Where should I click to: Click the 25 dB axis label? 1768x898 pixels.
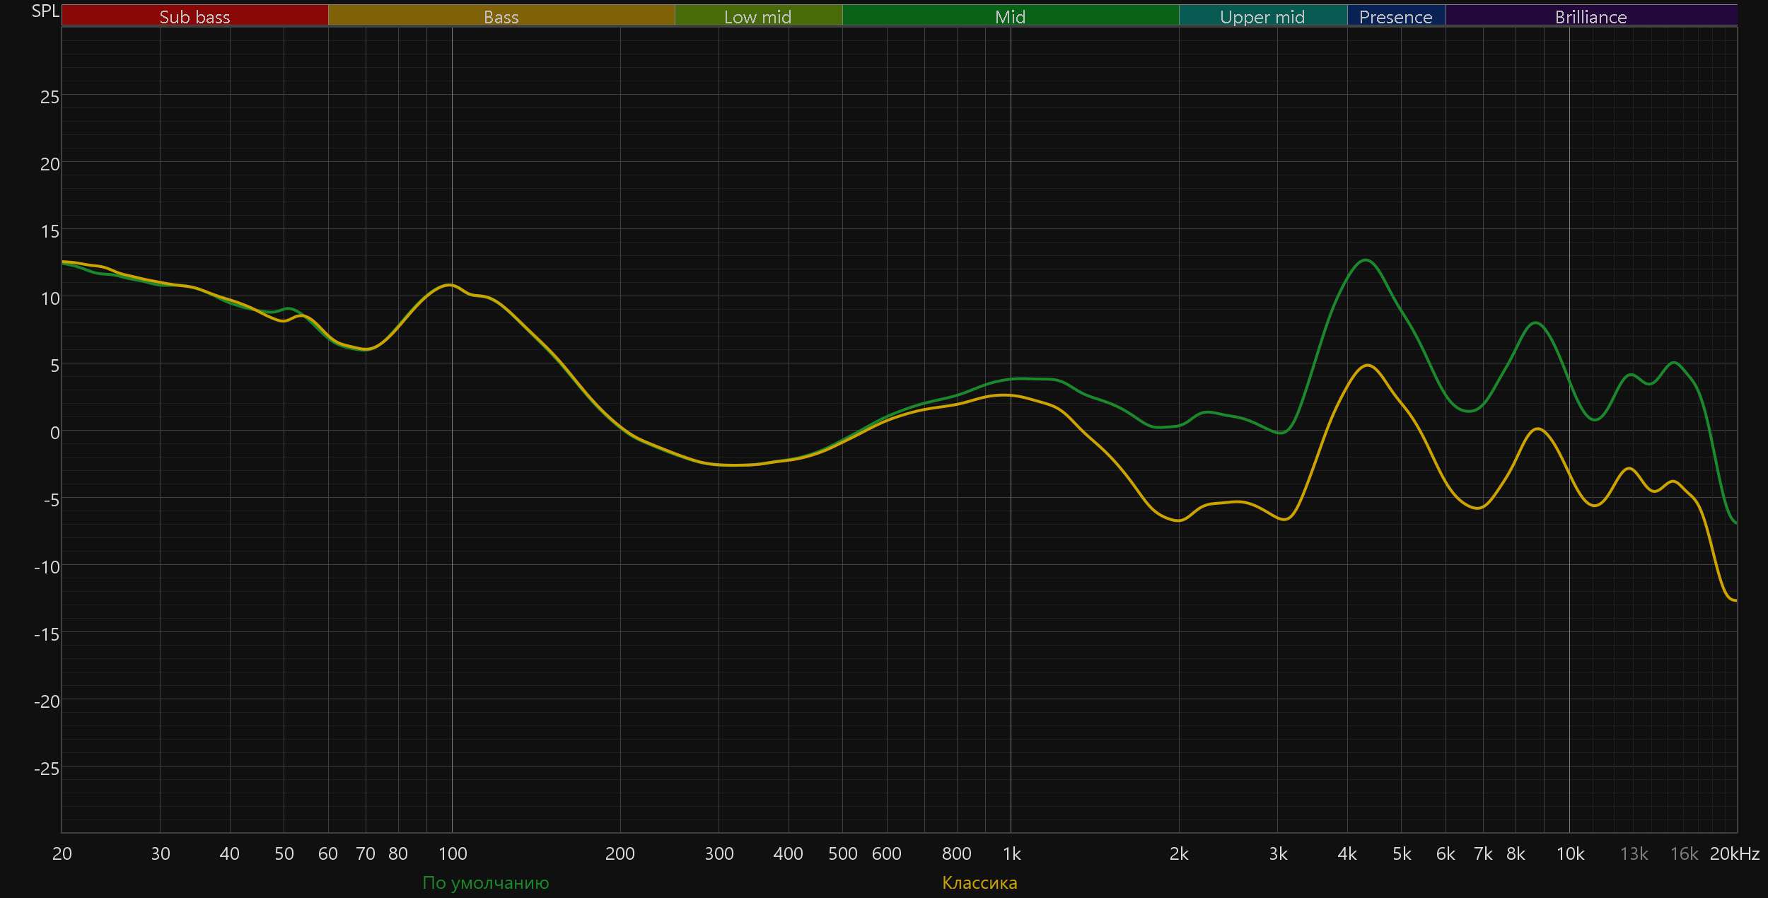click(x=50, y=97)
